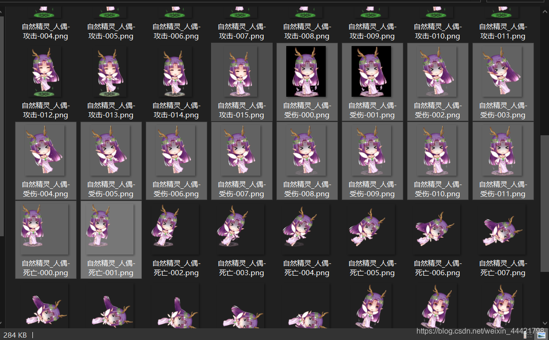Viewport: 549px width, 340px height.
Task: Select file name 自然精灵_人偶-攻击-008.png
Action: coord(307,31)
